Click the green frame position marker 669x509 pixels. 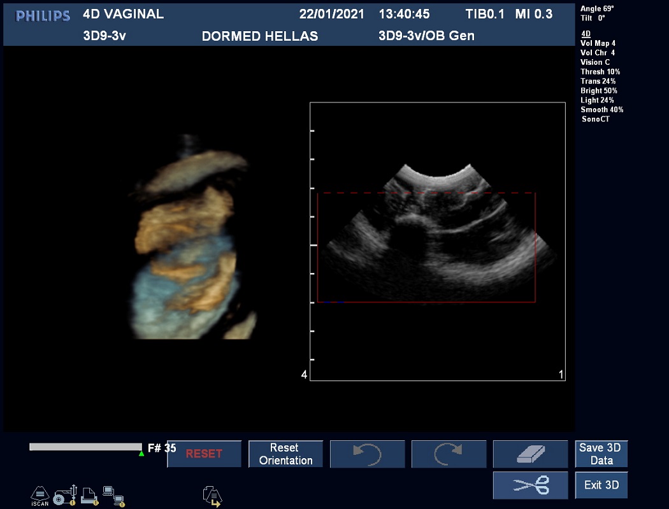coord(141,454)
